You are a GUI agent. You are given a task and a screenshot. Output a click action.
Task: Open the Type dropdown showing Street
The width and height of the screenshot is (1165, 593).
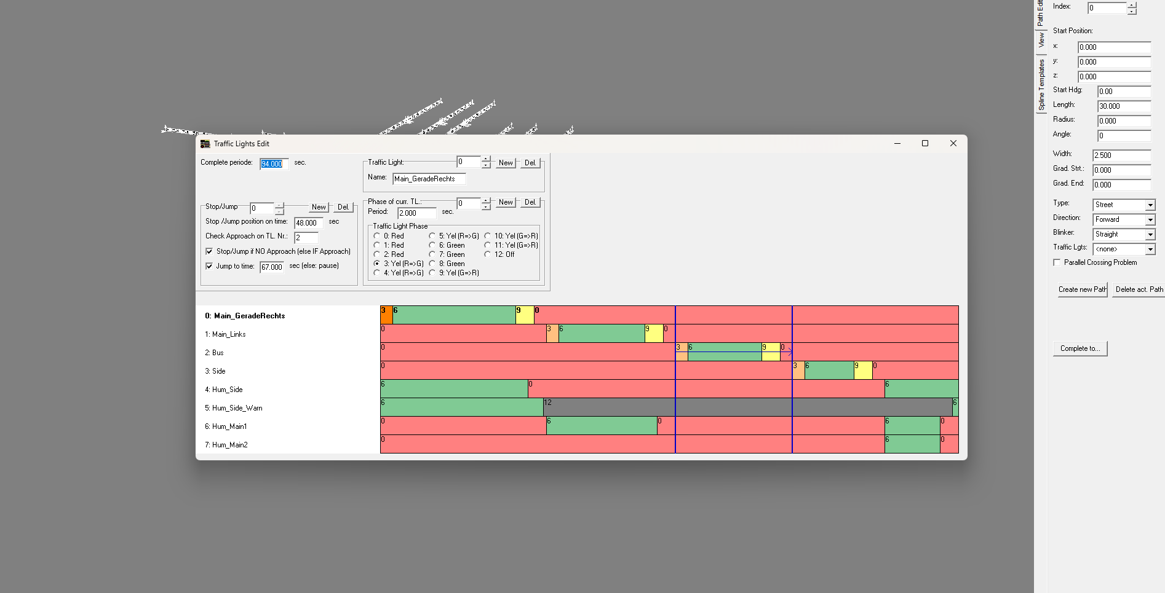pyautogui.click(x=1150, y=205)
